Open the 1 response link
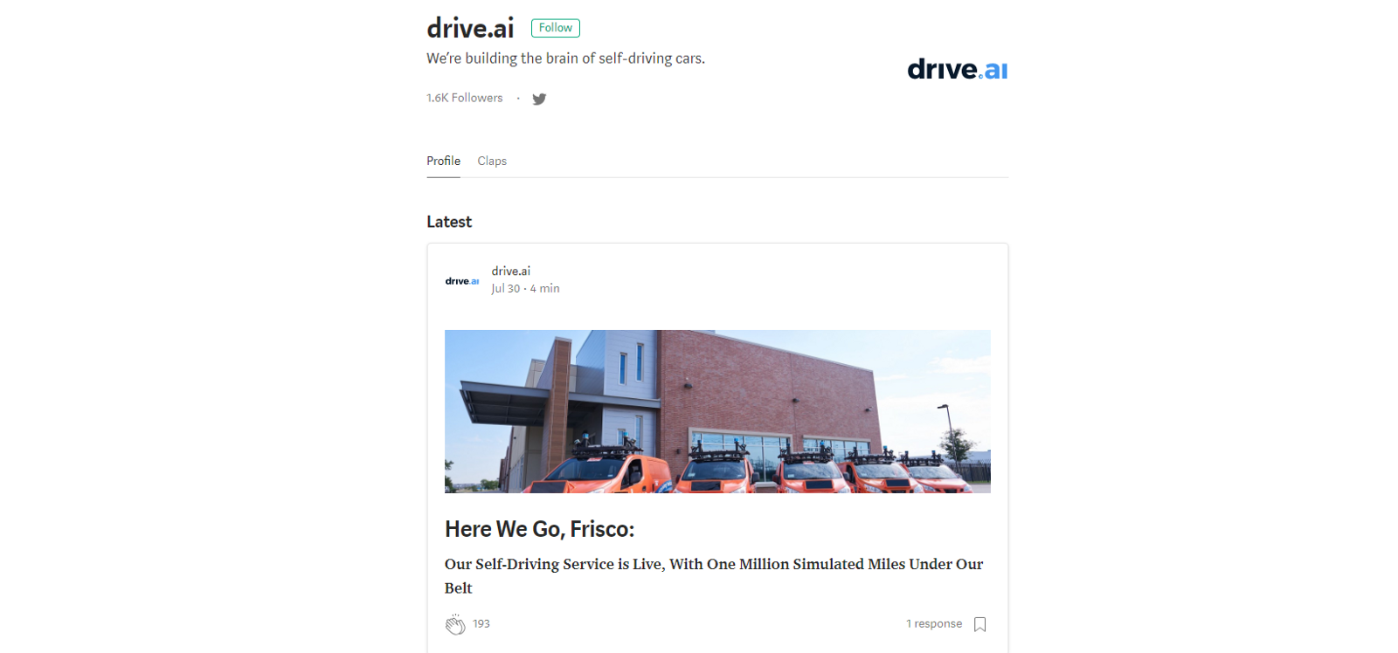Viewport: 1398px width, 653px height. [x=934, y=623]
